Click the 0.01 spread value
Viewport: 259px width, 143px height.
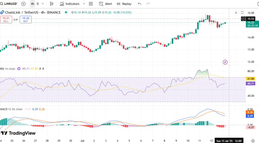[16, 20]
